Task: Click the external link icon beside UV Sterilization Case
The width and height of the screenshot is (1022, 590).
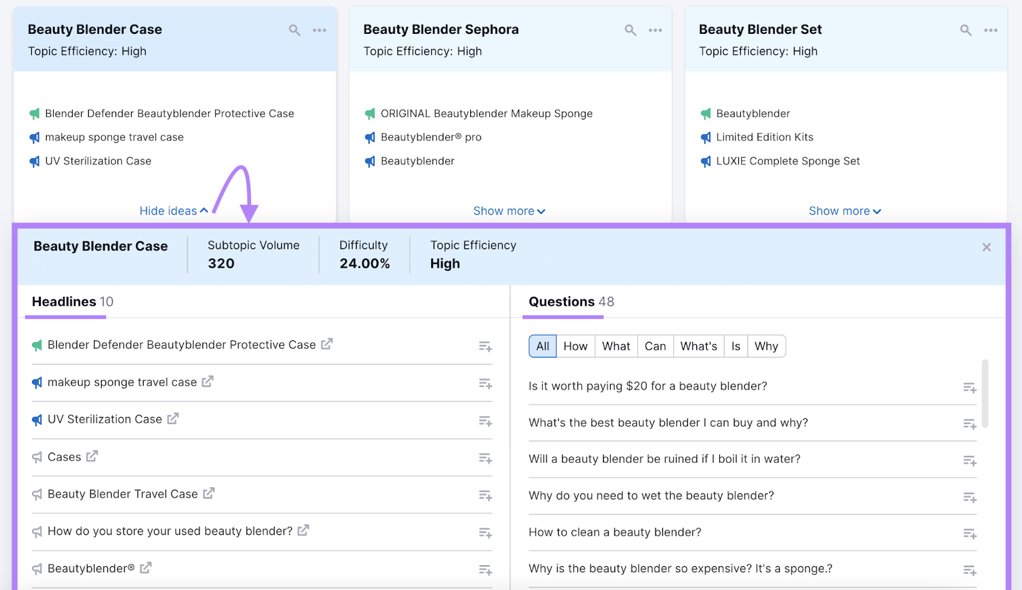Action: tap(172, 420)
